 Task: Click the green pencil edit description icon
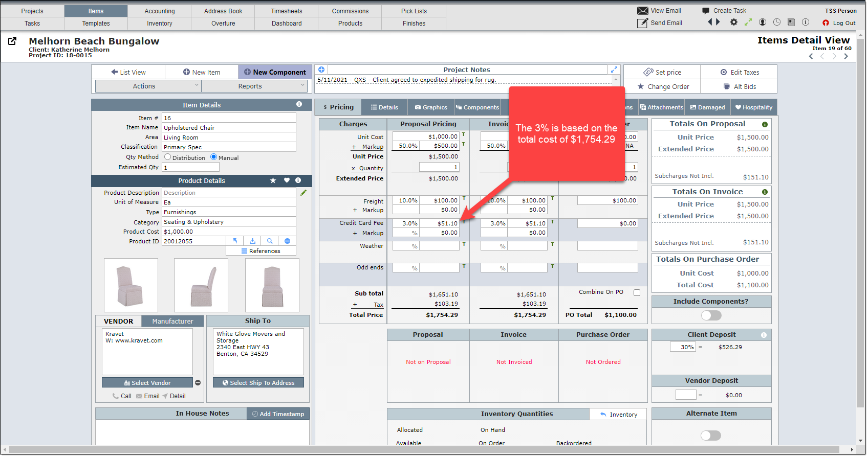[x=303, y=193]
